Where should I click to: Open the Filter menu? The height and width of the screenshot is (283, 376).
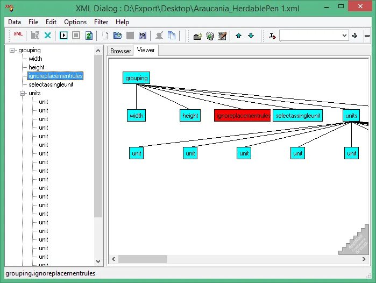tap(101, 22)
